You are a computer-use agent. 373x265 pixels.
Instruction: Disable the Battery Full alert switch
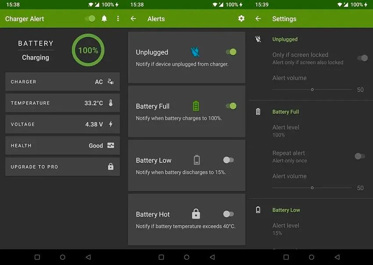[x=231, y=106]
